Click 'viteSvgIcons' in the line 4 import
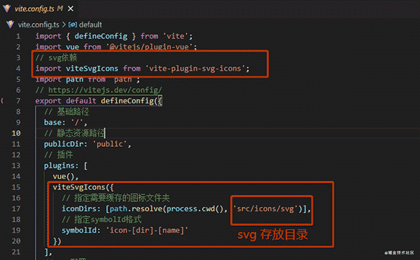 coord(92,68)
